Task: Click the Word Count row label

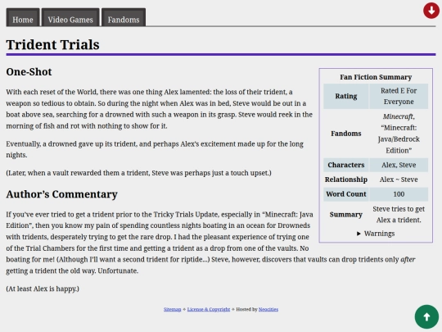Action: pos(346,194)
